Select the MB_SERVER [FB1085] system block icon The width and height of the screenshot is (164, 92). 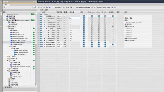pyautogui.click(x=15, y=53)
